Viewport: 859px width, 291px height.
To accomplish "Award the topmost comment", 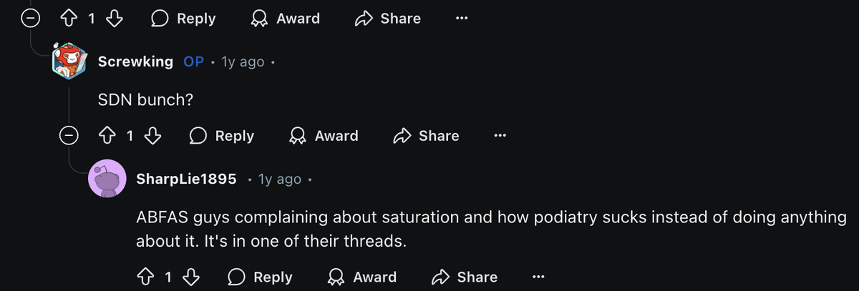I will point(284,19).
